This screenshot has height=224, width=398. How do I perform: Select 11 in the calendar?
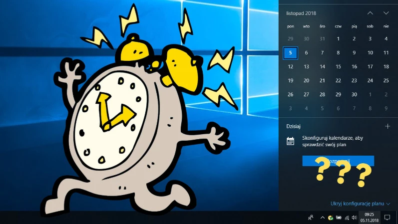[386, 53]
